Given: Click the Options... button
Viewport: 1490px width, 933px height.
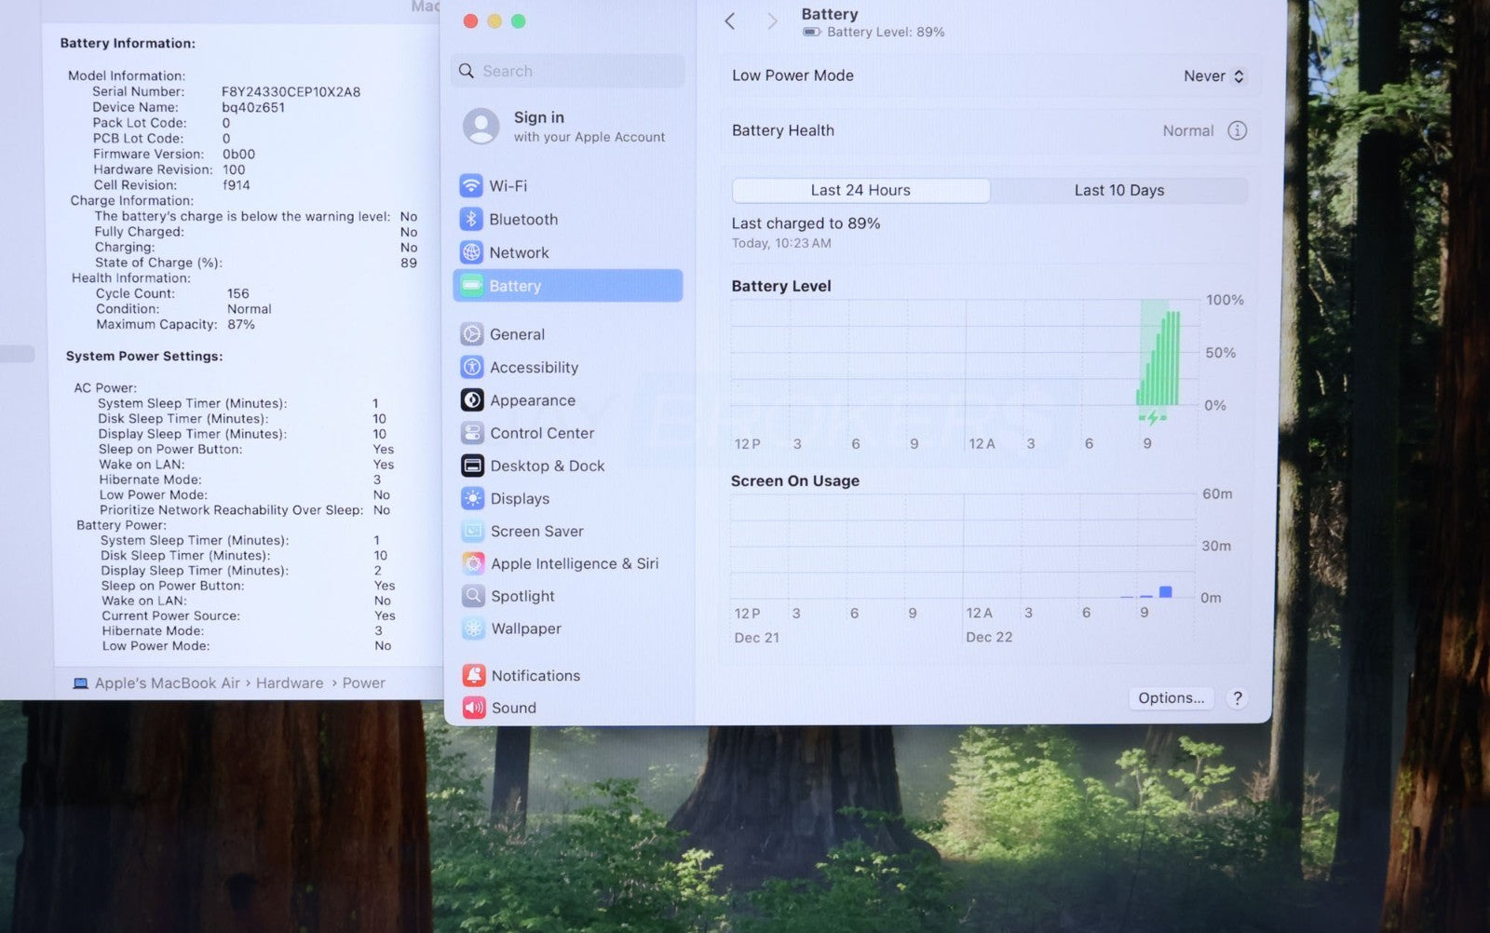Looking at the screenshot, I should click(1171, 697).
